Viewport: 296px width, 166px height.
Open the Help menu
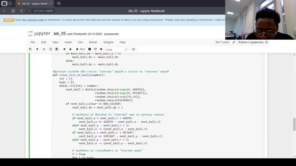(122, 42)
